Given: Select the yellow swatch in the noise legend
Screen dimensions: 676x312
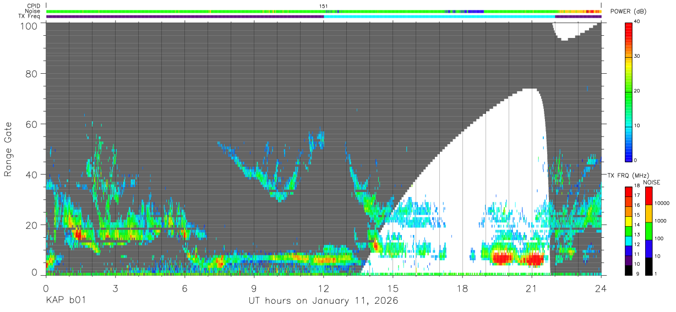Looking at the screenshot, I should pos(648,213).
